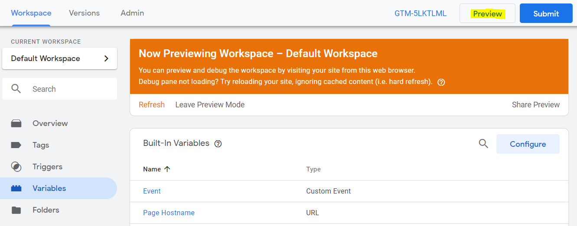
Task: Open help icon next to Built-In Variables
Action: (x=218, y=144)
